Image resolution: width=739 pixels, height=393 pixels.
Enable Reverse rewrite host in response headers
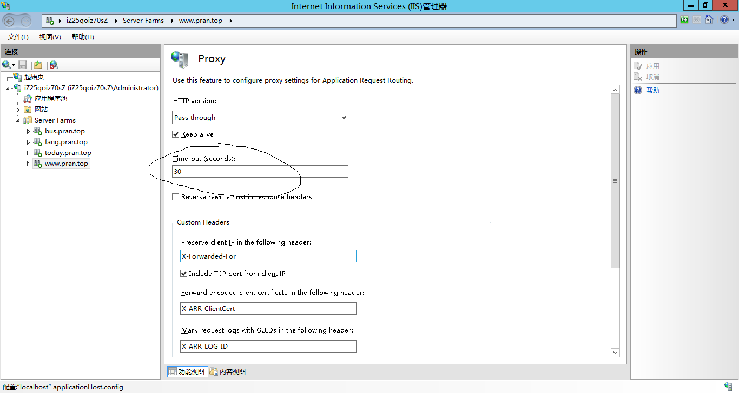(176, 197)
